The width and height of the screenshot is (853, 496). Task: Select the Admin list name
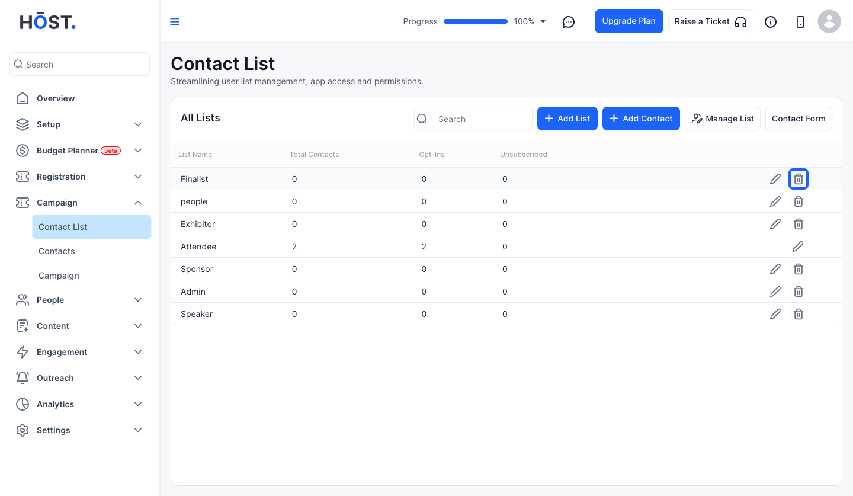pos(193,292)
